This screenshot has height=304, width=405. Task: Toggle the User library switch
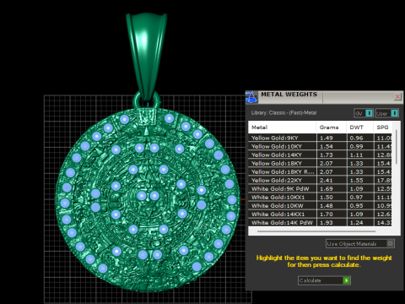pyautogui.click(x=387, y=113)
